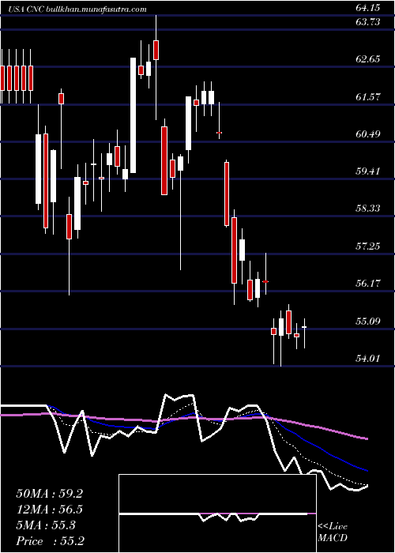Click the last candlestick near 55.09

304,333
